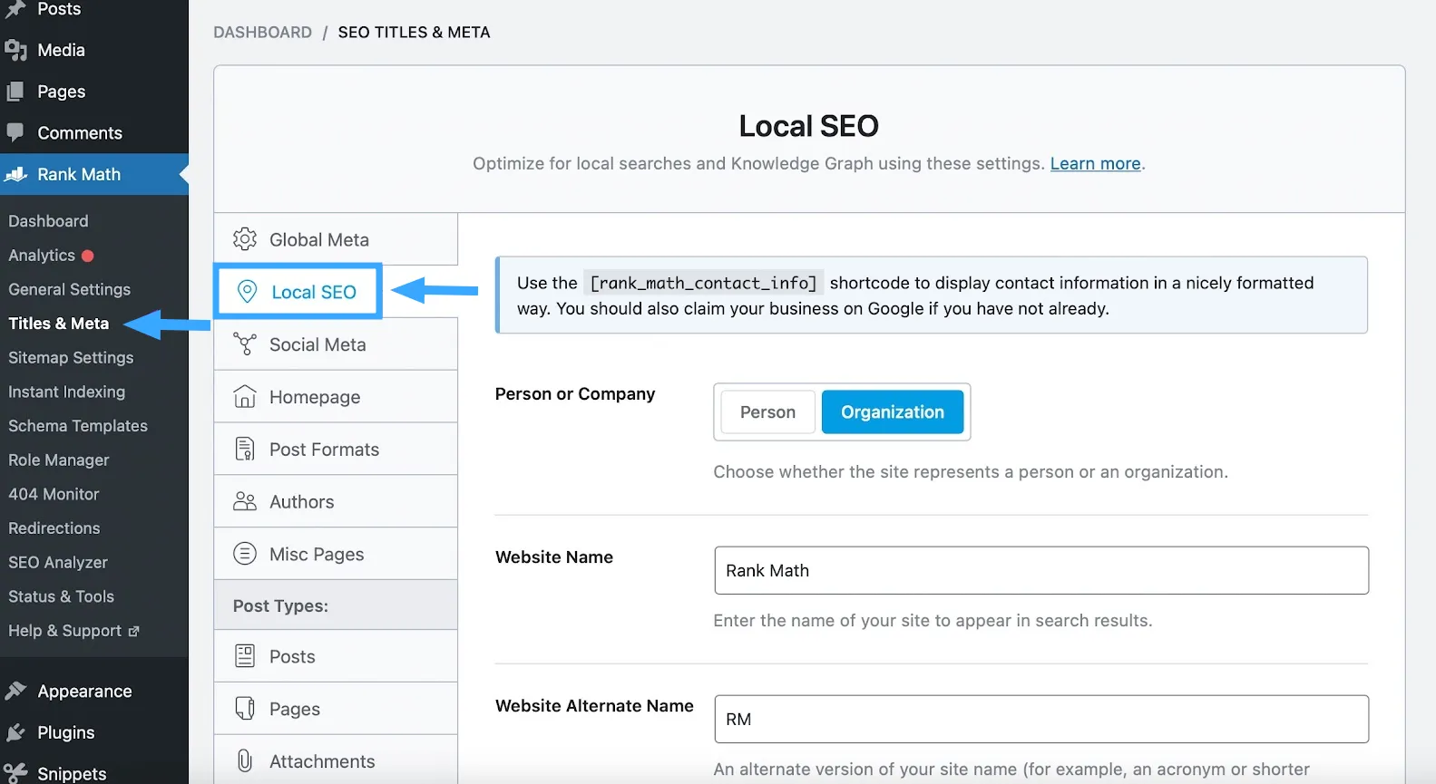Open Schema Templates submenu item
The height and width of the screenshot is (784, 1436).
[77, 426]
